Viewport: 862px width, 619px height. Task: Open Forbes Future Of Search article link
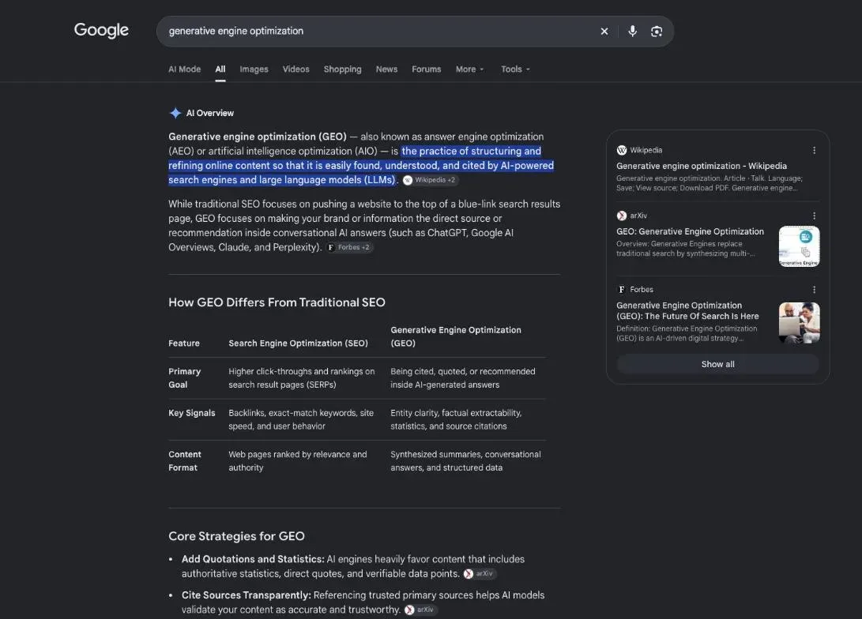coord(687,311)
